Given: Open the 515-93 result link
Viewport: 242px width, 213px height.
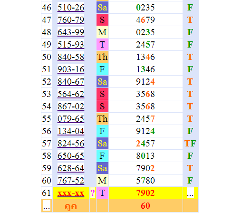Looking at the screenshot, I should [x=71, y=45].
